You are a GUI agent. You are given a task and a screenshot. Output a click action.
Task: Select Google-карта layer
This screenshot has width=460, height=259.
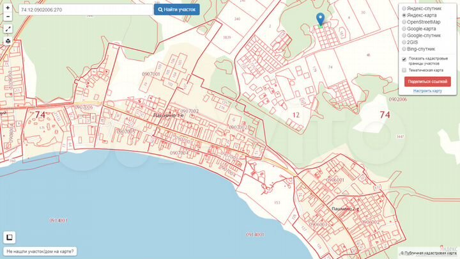404,29
